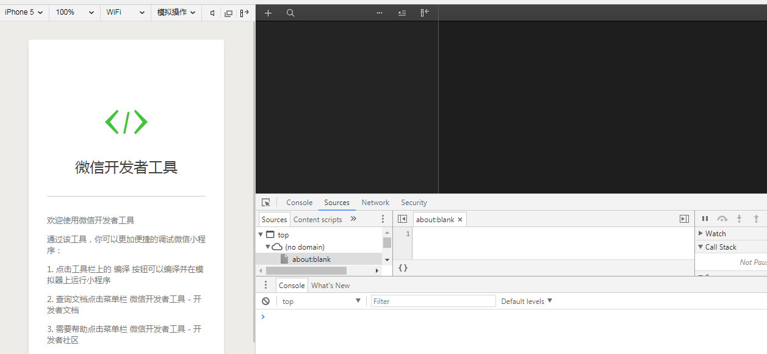Open the What's New drawer tab
The width and height of the screenshot is (767, 354).
(331, 286)
